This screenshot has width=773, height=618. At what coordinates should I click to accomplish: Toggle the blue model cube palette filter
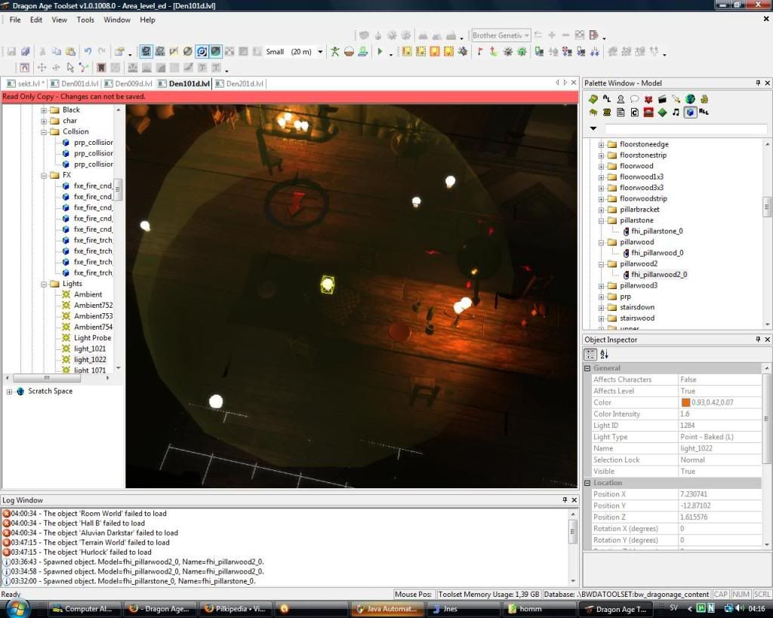click(x=690, y=112)
